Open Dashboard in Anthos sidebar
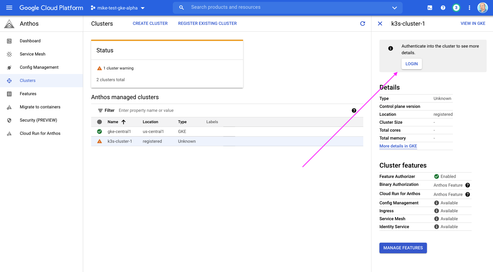Viewport: 493px width, 272px height. 41,41
